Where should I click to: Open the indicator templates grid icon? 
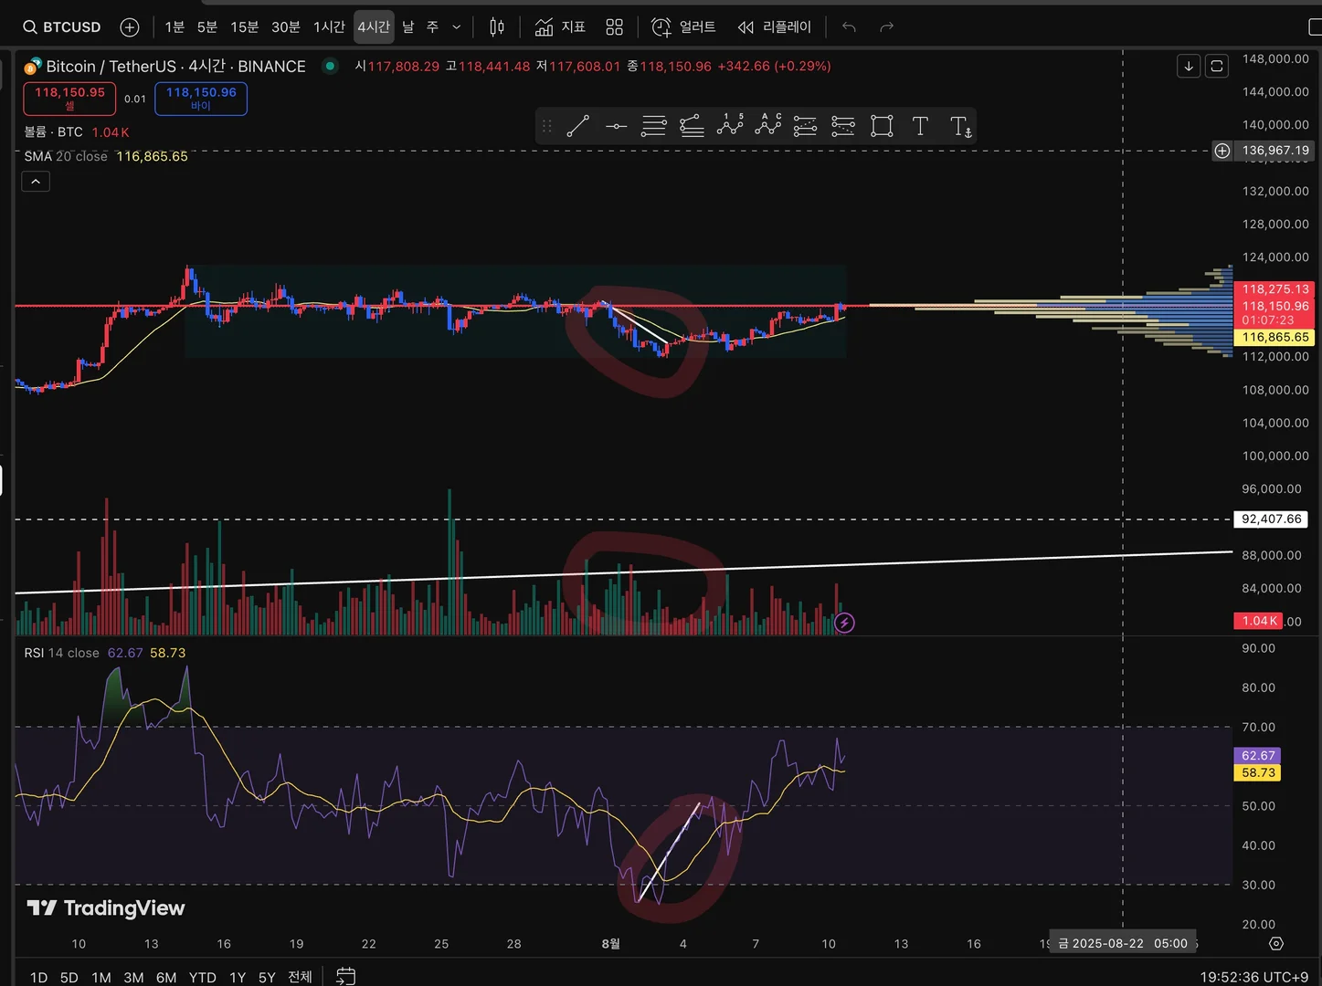tap(615, 27)
